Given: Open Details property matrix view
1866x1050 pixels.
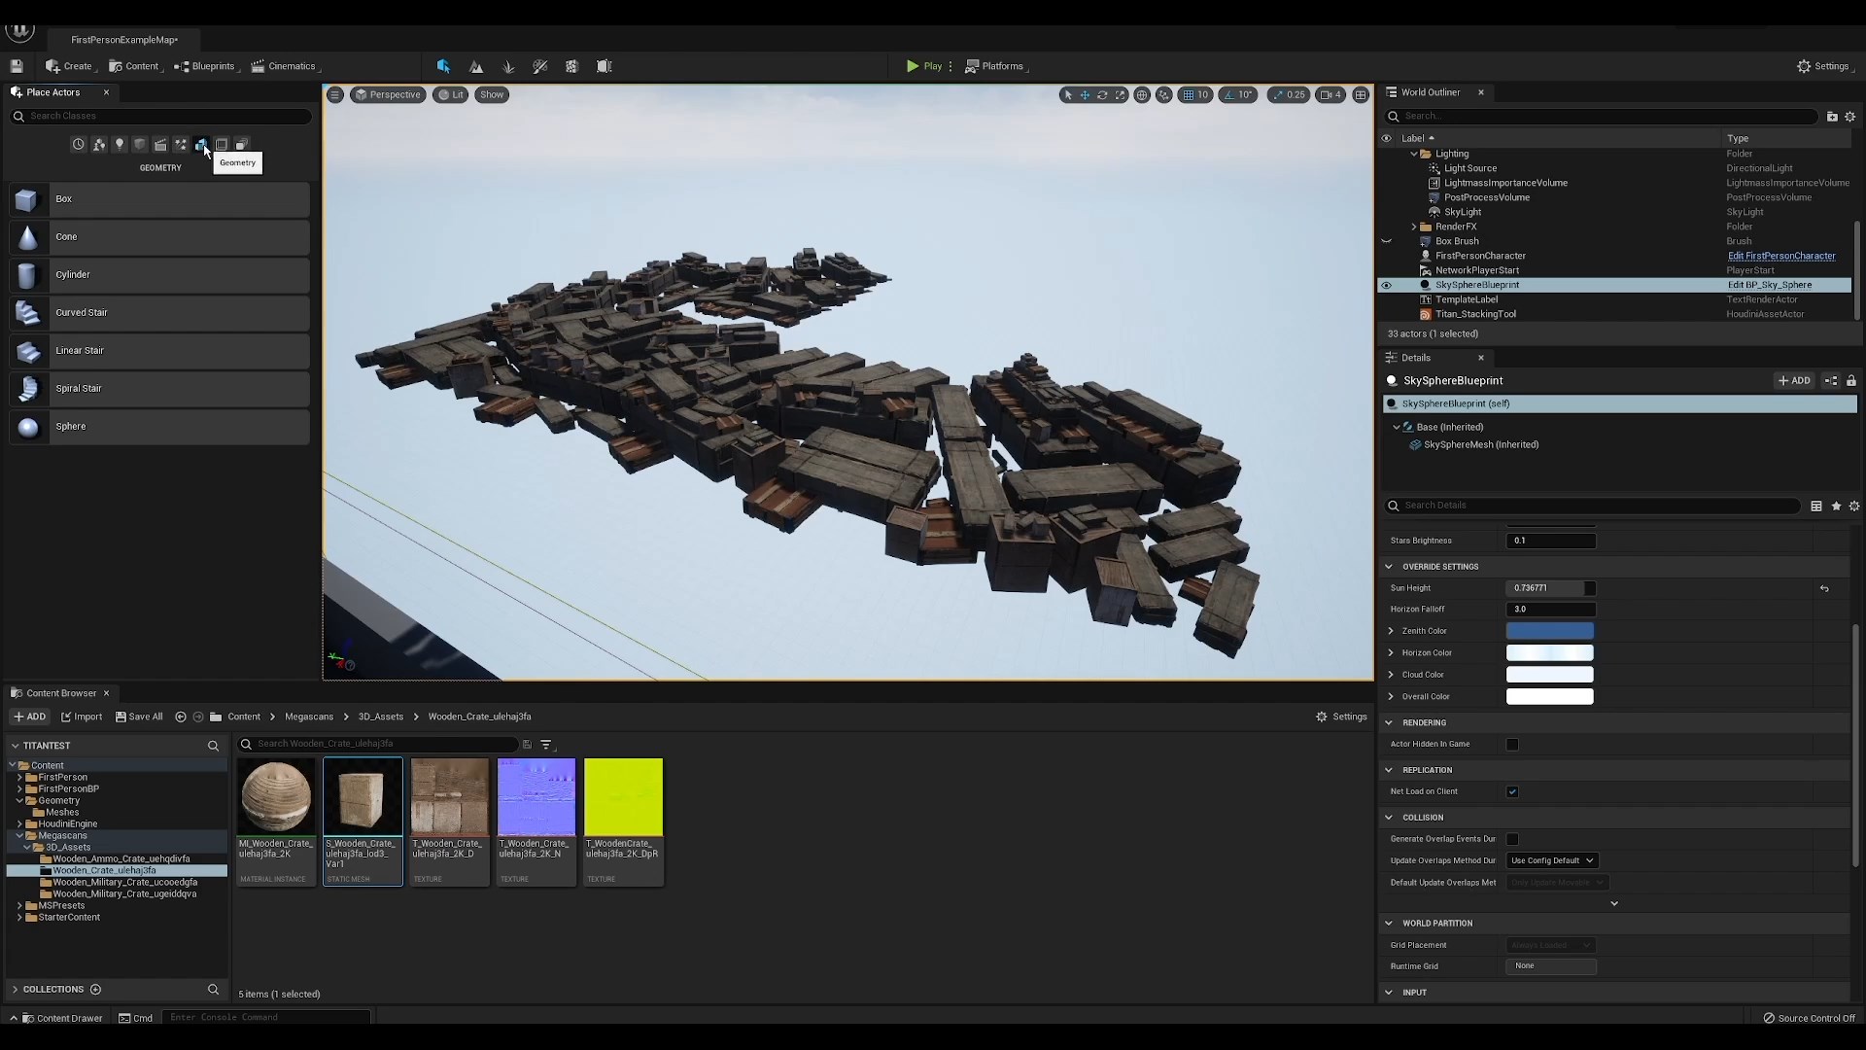Looking at the screenshot, I should click(x=1815, y=506).
